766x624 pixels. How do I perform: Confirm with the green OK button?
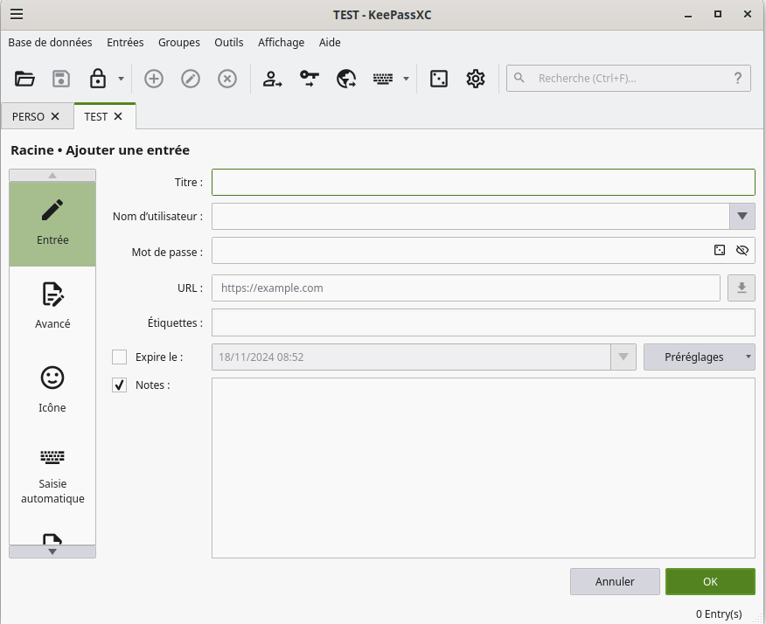point(709,581)
